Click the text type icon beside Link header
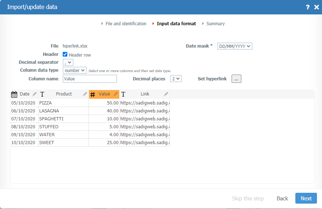322x209 pixels. coord(123,94)
